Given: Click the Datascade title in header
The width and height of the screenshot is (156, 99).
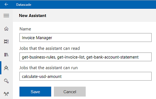Looking at the screenshot, I should point(24,5).
